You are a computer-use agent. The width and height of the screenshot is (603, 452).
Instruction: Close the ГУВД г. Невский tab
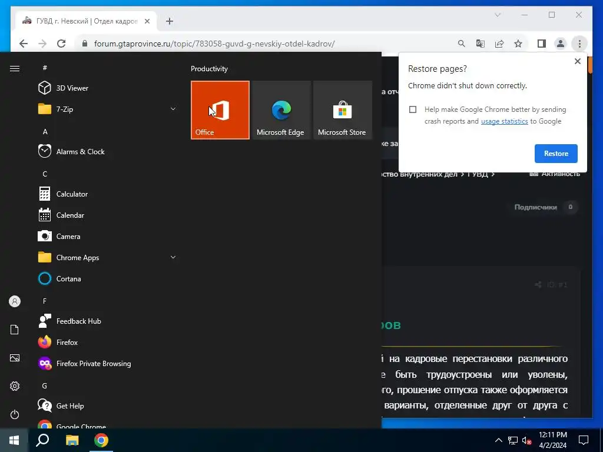coord(147,21)
